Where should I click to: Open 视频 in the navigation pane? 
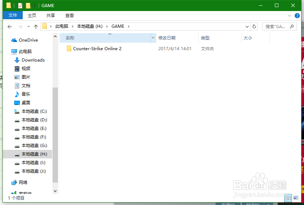click(26, 69)
